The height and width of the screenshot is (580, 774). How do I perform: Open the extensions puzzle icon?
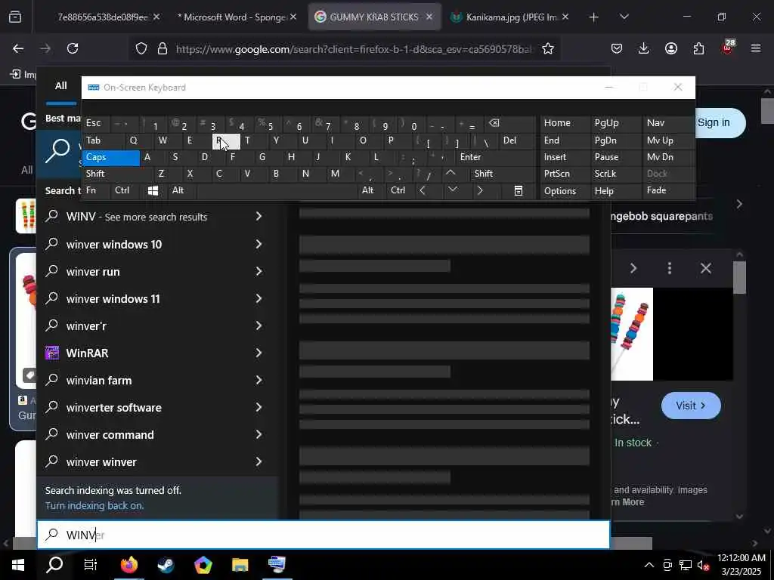(698, 48)
